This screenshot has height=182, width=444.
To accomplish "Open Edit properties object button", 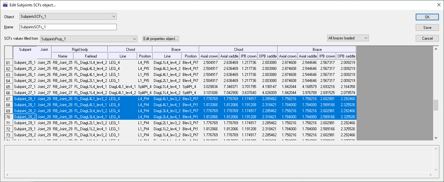I will click(161, 39).
